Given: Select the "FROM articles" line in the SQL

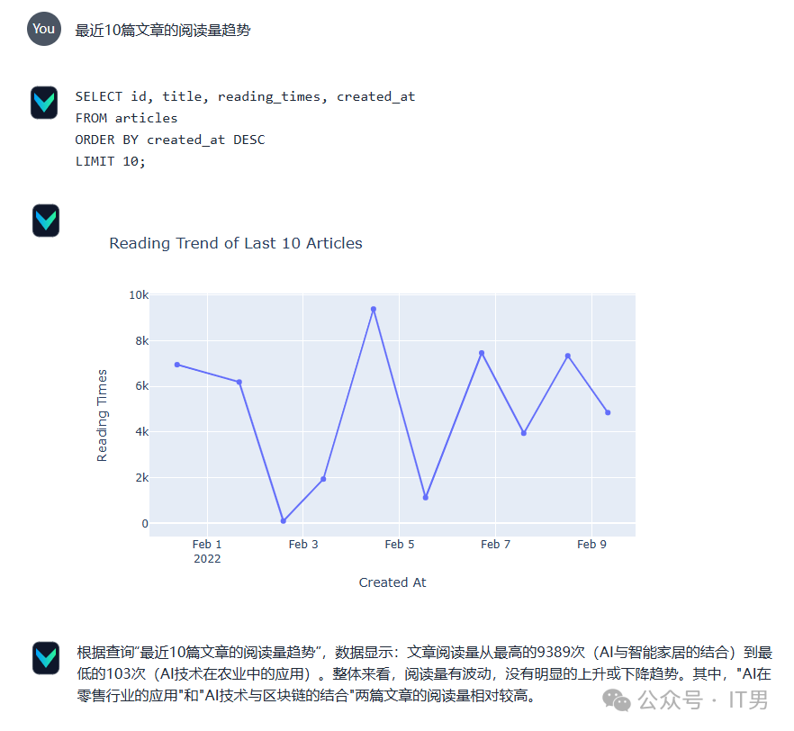Looking at the screenshot, I should (x=126, y=117).
